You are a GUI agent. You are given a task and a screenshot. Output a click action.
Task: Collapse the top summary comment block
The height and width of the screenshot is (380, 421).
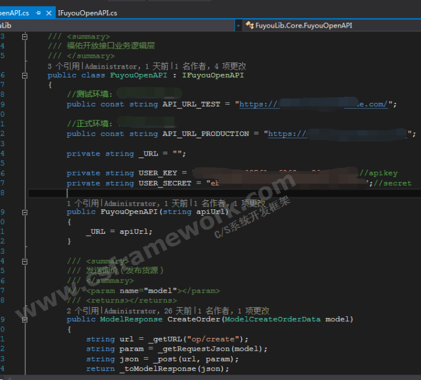25,37
